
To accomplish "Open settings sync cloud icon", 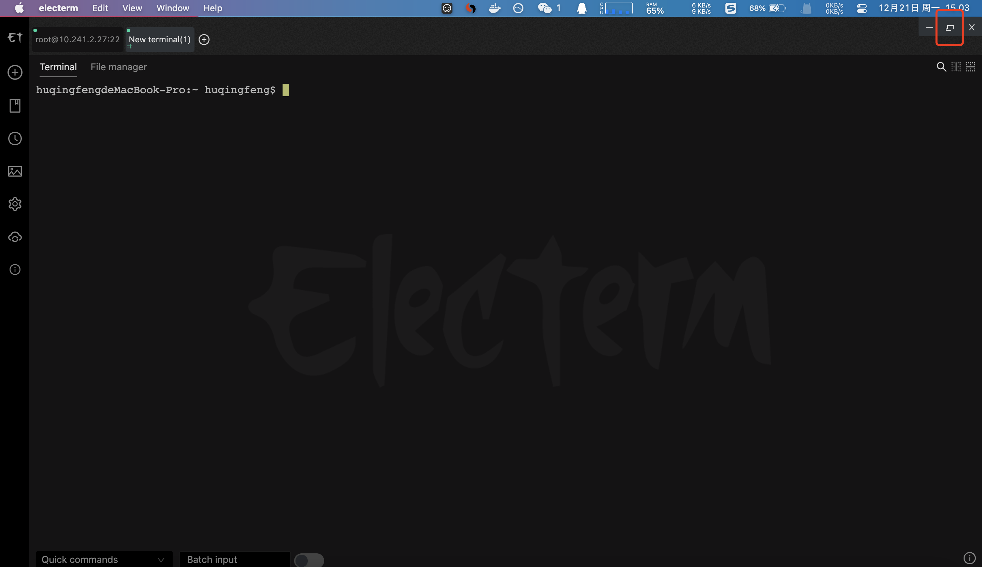I will pos(15,237).
